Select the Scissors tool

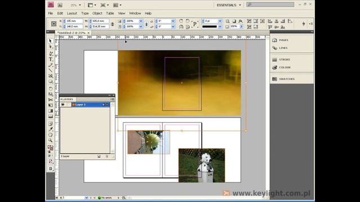point(51,100)
